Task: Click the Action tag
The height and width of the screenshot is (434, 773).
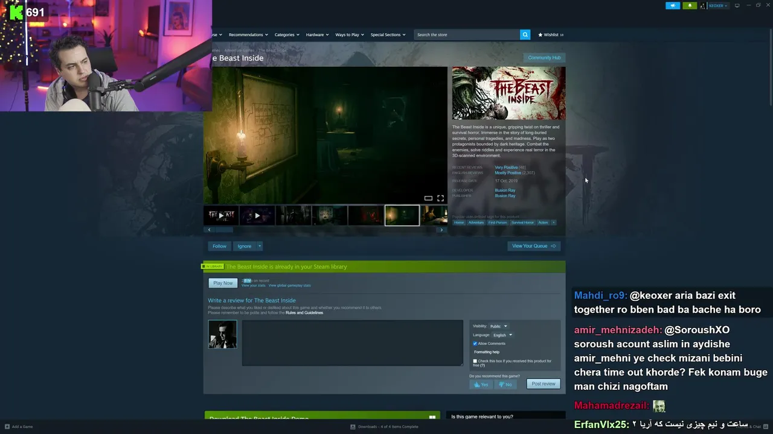Action: pos(543,222)
